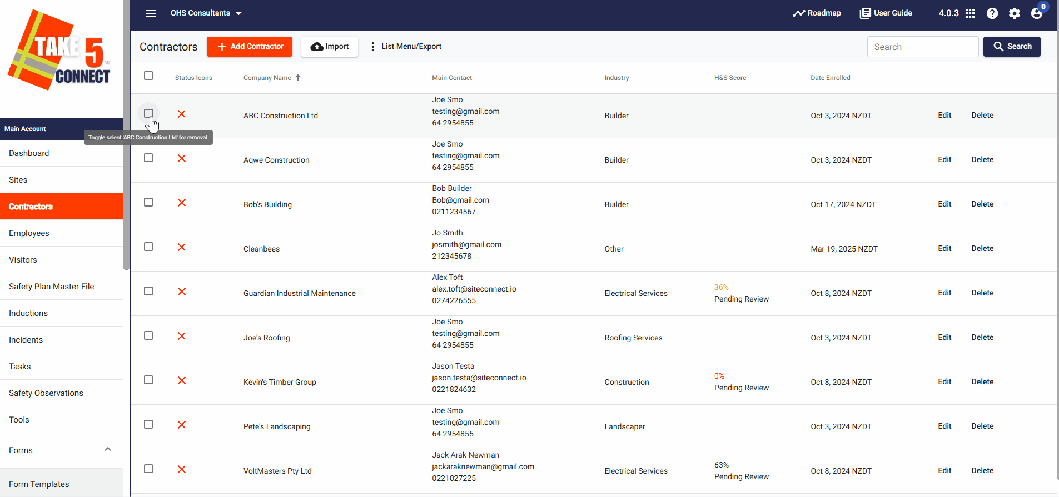Delete VoltMasters Pty Ltd
The image size is (1059, 497).
pos(982,470)
